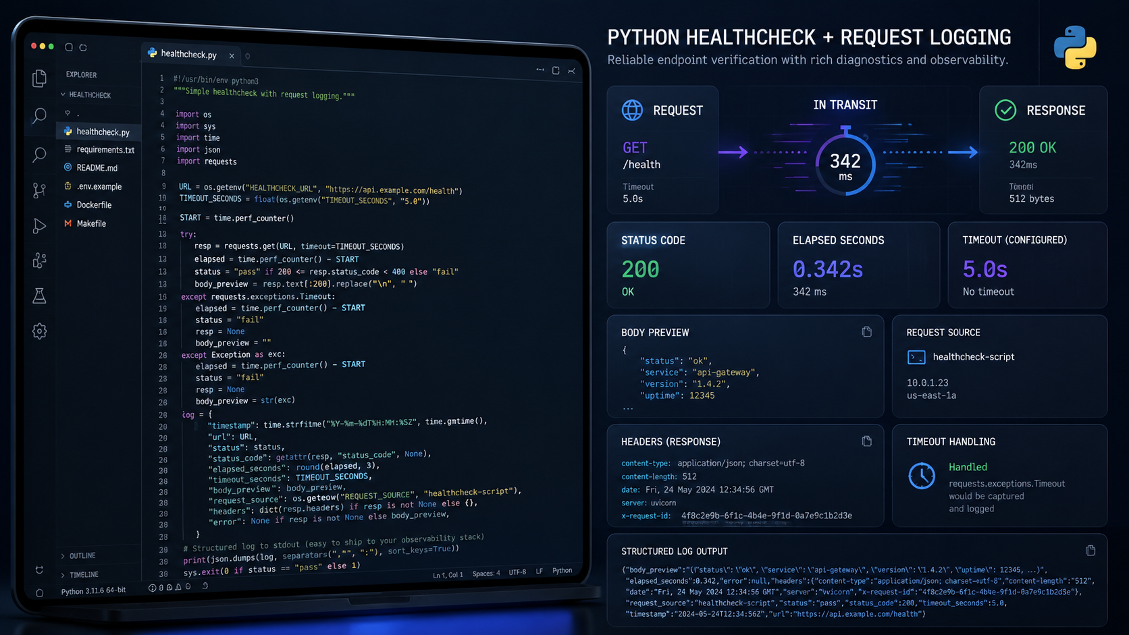Image resolution: width=1129 pixels, height=635 pixels.
Task: Click the split editor layout icon
Action: [556, 70]
